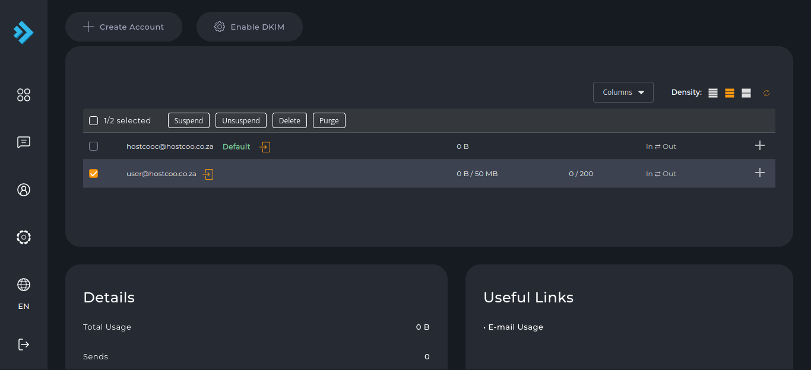This screenshot has height=370, width=811.
Task: Click the Details heading
Action: pyautogui.click(x=109, y=297)
